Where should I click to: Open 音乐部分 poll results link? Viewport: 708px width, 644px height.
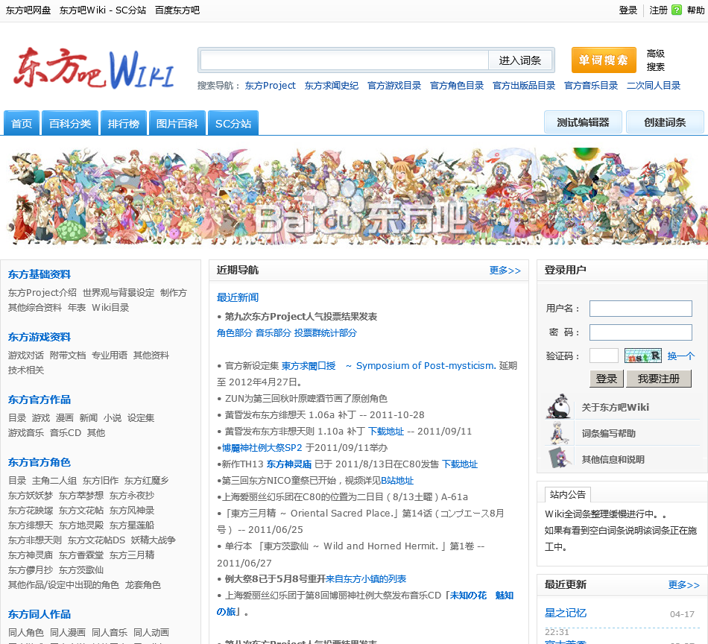point(274,333)
